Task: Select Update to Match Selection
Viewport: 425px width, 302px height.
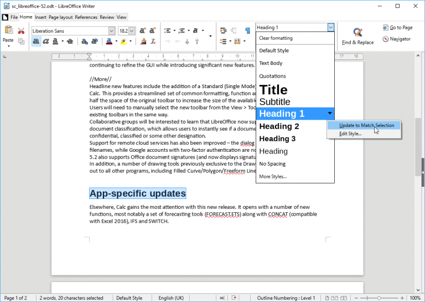Action: point(366,125)
